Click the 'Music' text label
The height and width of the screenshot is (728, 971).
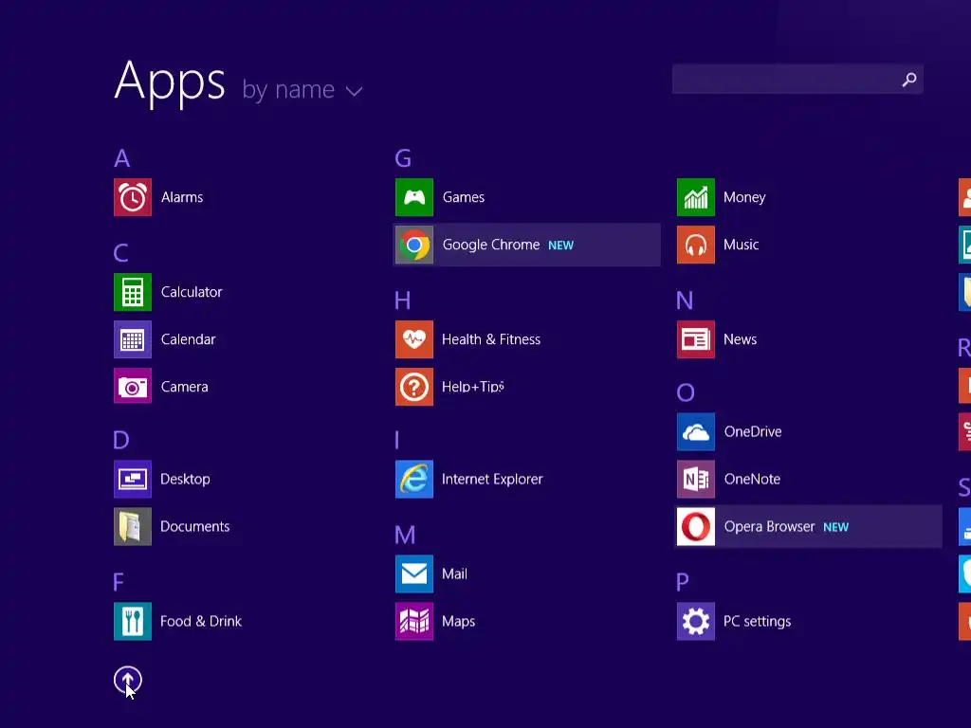pyautogui.click(x=742, y=246)
